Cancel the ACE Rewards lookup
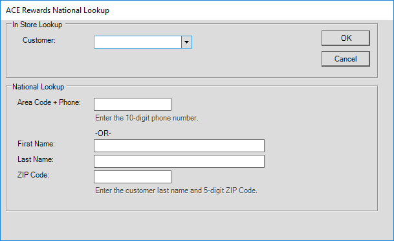 [x=345, y=59]
